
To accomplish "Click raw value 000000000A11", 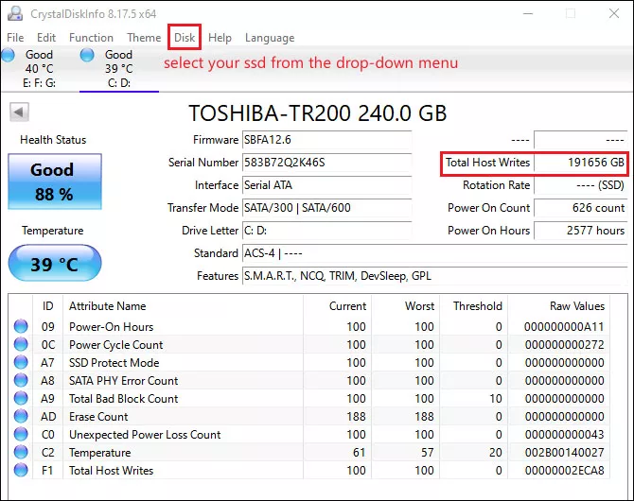I will (x=565, y=326).
